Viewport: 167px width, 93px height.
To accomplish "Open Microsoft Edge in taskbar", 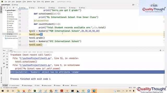I will coord(94,91).
